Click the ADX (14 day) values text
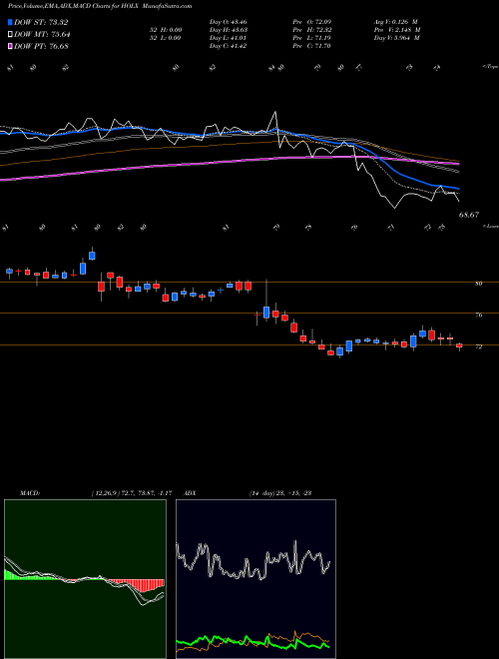 (279, 493)
